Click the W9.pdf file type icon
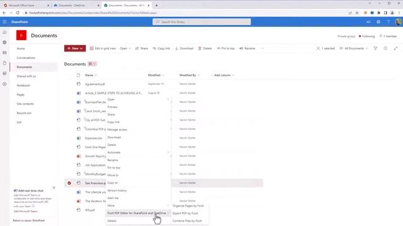This screenshot has height=226, width=403. [x=79, y=210]
